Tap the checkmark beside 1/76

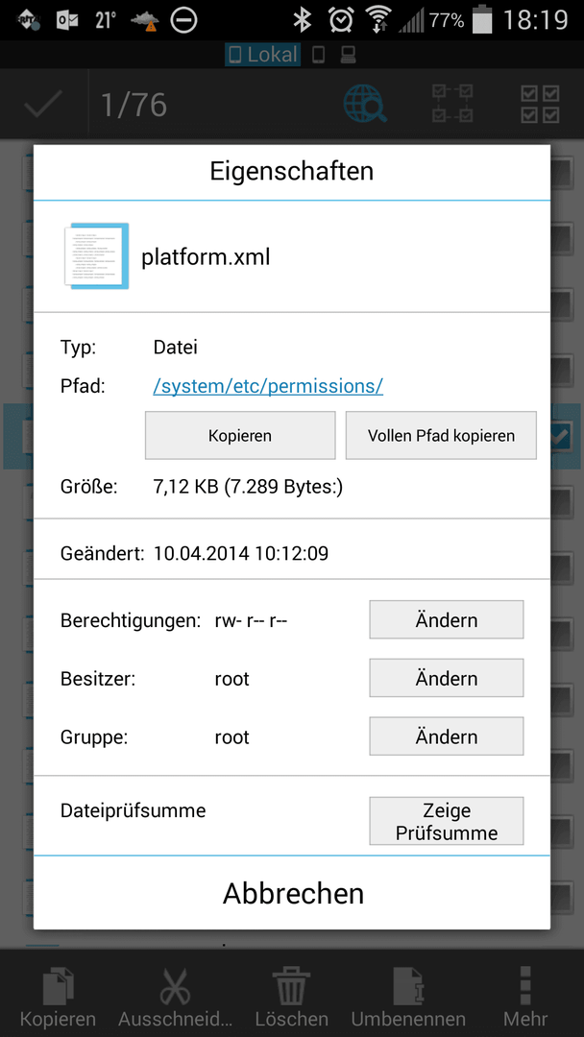[43, 104]
